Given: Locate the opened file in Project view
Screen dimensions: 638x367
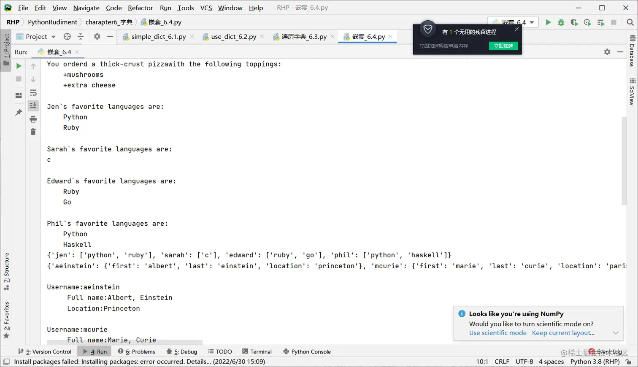Looking at the screenshot, I should pos(67,37).
